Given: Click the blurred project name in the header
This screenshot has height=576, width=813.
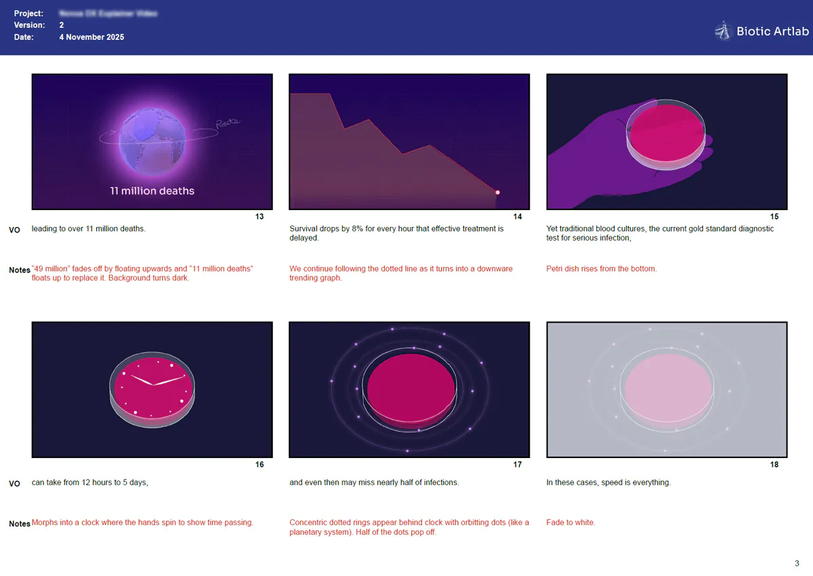Looking at the screenshot, I should pos(108,14).
